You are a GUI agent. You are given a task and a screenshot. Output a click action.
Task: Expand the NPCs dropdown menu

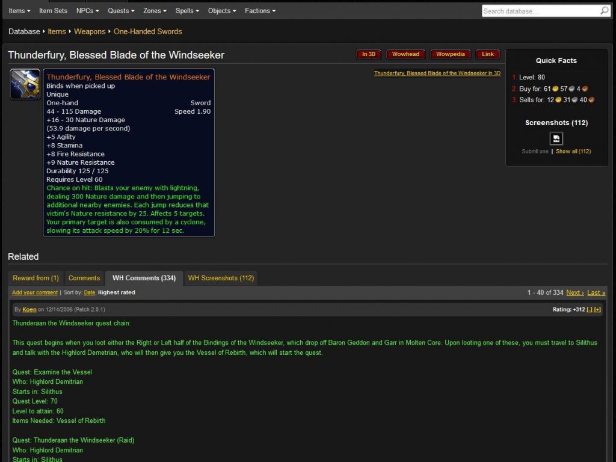click(87, 11)
